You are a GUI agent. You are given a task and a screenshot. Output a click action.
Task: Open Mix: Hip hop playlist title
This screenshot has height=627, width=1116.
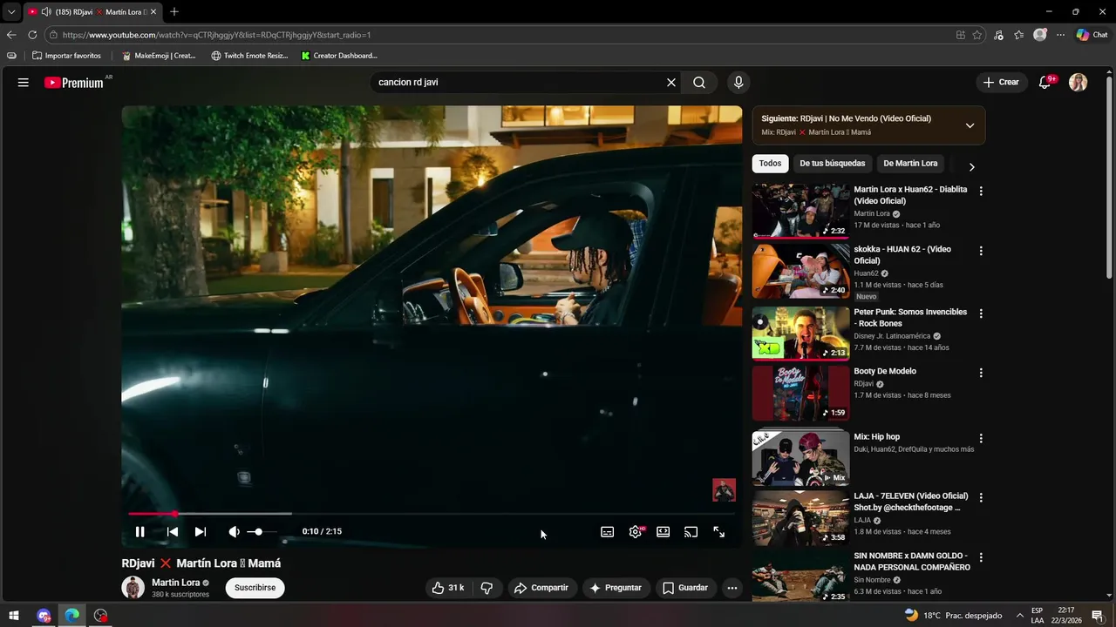876,436
